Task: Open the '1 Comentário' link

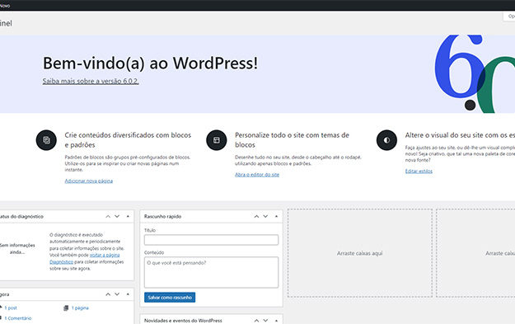Action: point(18,318)
